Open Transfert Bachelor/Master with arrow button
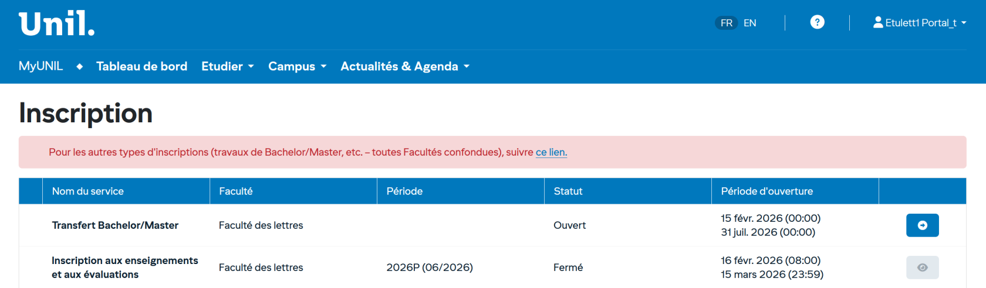Viewport: 986px width, 288px height. pyautogui.click(x=922, y=225)
